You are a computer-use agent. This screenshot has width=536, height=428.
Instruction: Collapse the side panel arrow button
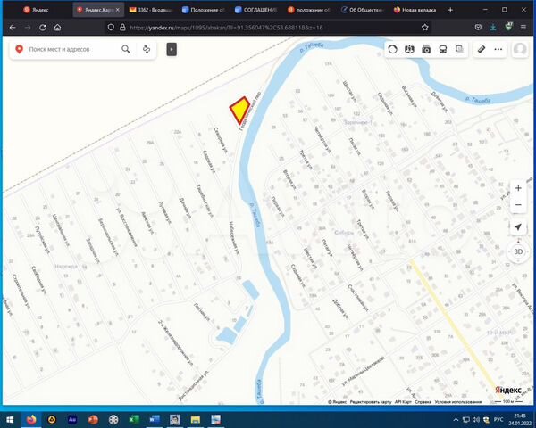coord(172,50)
